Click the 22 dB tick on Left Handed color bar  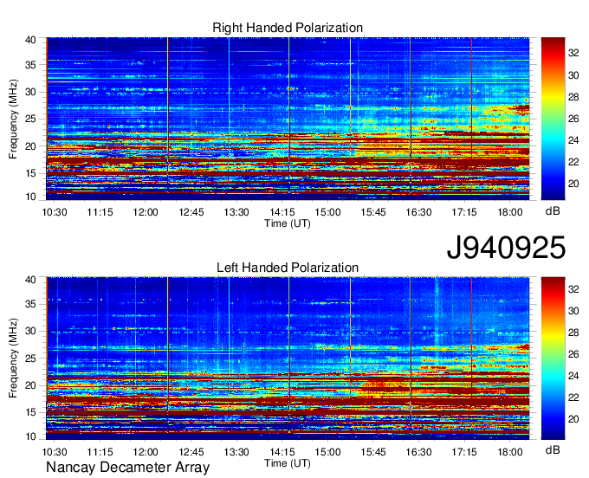573,397
